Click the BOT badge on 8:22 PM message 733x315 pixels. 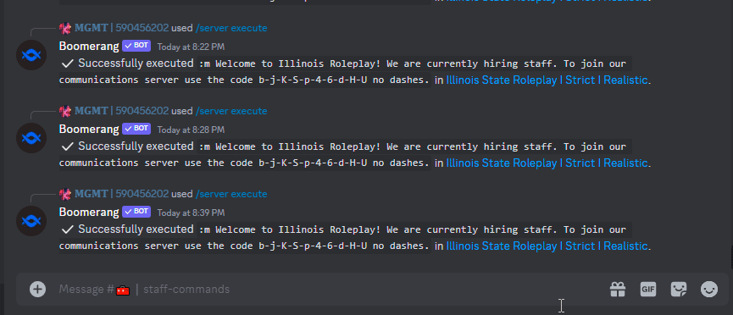pos(136,46)
